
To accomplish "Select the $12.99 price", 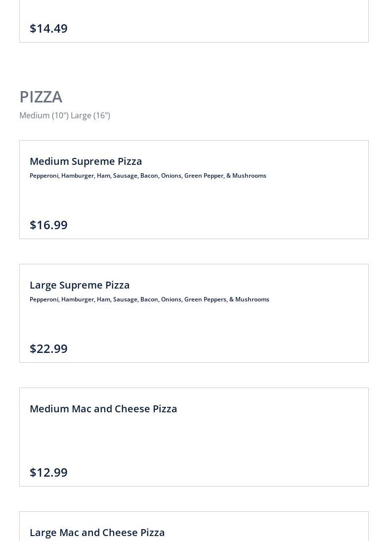I will 48,472.
